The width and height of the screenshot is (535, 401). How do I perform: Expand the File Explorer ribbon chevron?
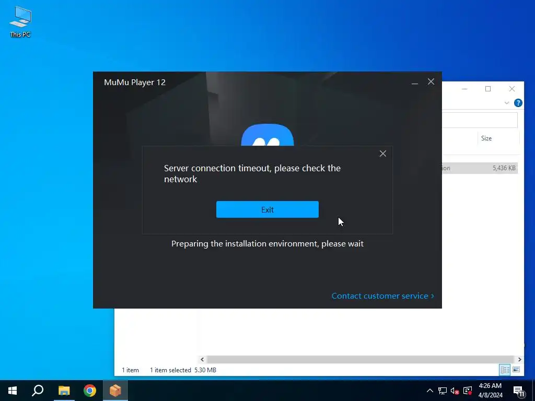[507, 103]
